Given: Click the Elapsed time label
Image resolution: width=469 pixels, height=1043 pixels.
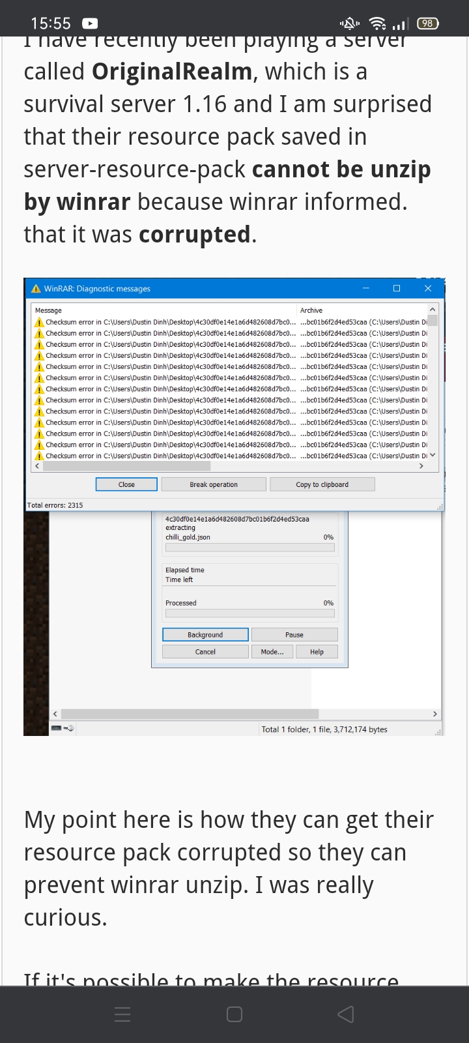Looking at the screenshot, I should [185, 570].
